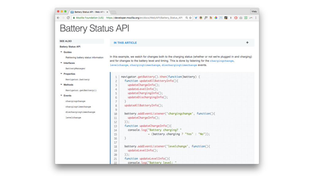Screen dimensions: 314x176
Task: Click the Events section label
Action: pos(67,96)
